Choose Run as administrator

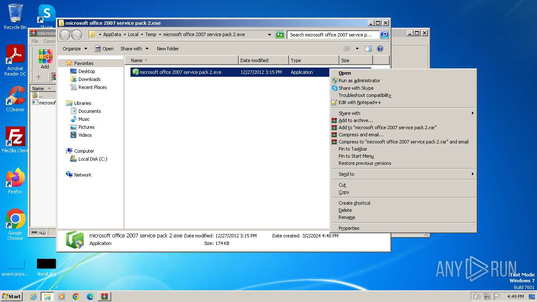[403, 81]
